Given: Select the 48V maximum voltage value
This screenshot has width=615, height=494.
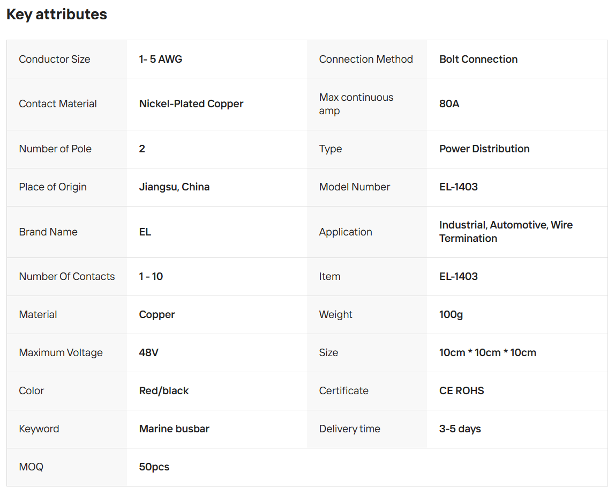Looking at the screenshot, I should [x=149, y=352].
